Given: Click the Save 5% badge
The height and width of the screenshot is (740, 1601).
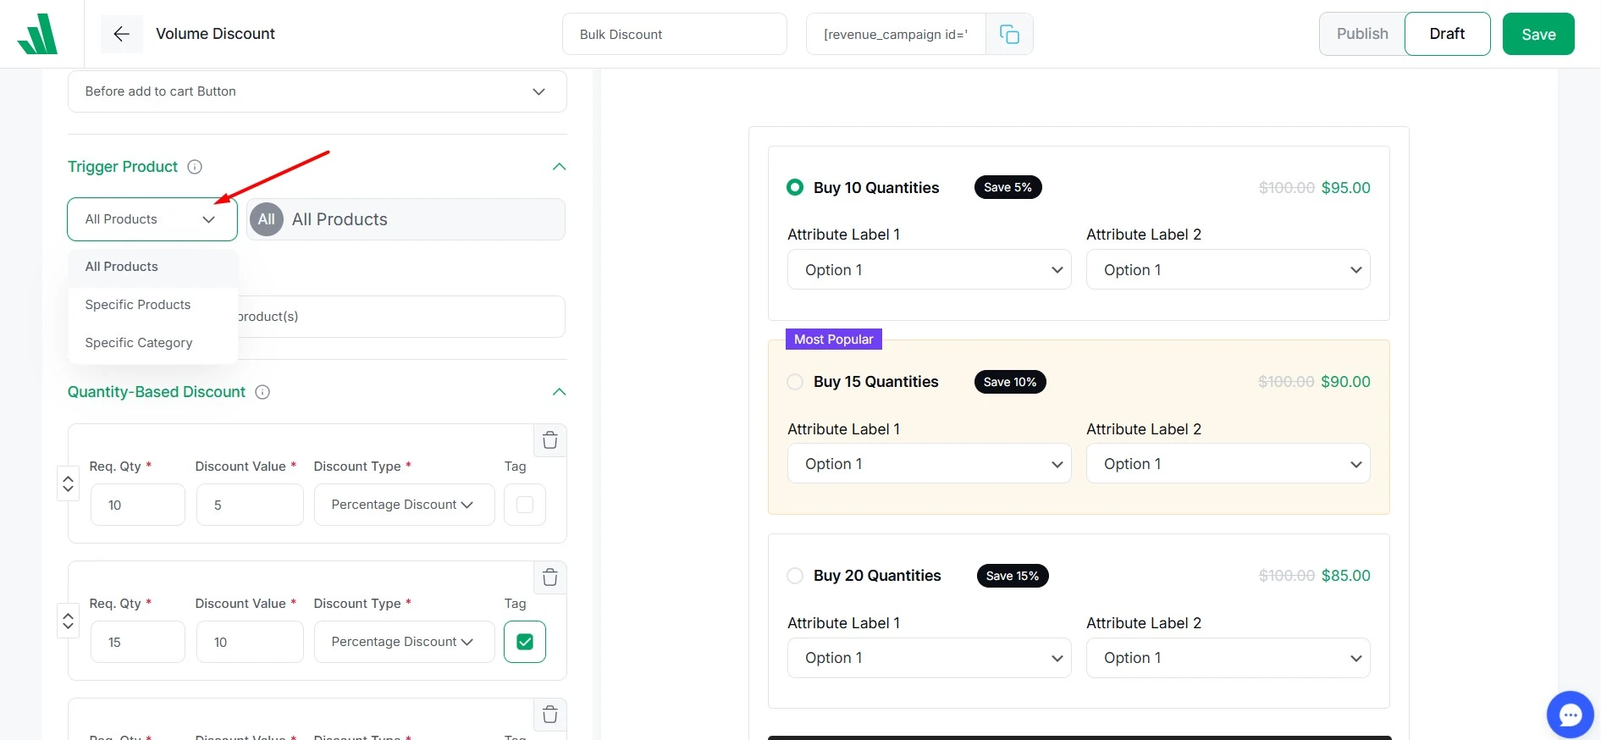Looking at the screenshot, I should (1008, 187).
